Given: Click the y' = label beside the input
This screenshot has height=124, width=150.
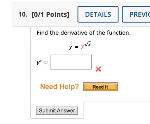Looking at the screenshot, I should (42, 62).
